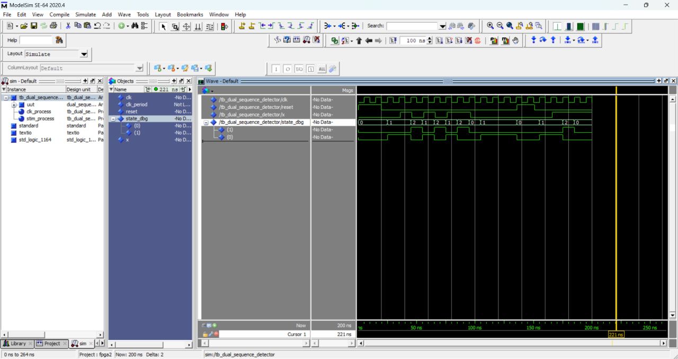The width and height of the screenshot is (678, 359).
Task: Select clk_process in the sim tree
Action: pyautogui.click(x=39, y=112)
